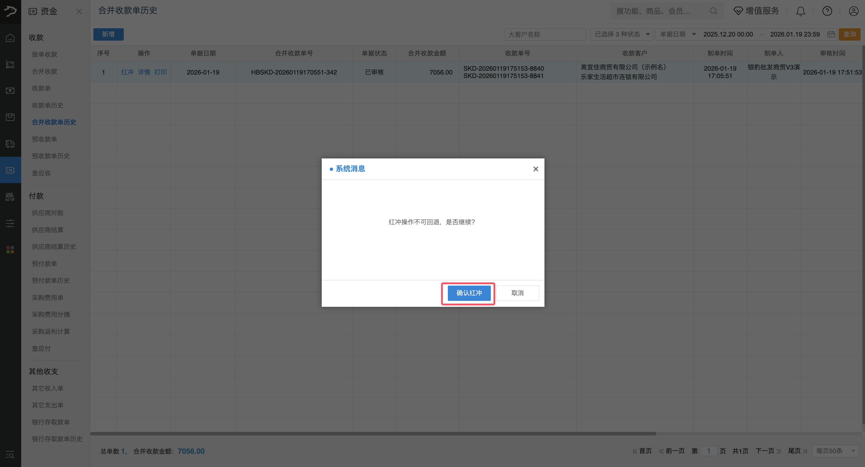Open the colorful apps grid icon
This screenshot has width=865, height=467.
10,250
